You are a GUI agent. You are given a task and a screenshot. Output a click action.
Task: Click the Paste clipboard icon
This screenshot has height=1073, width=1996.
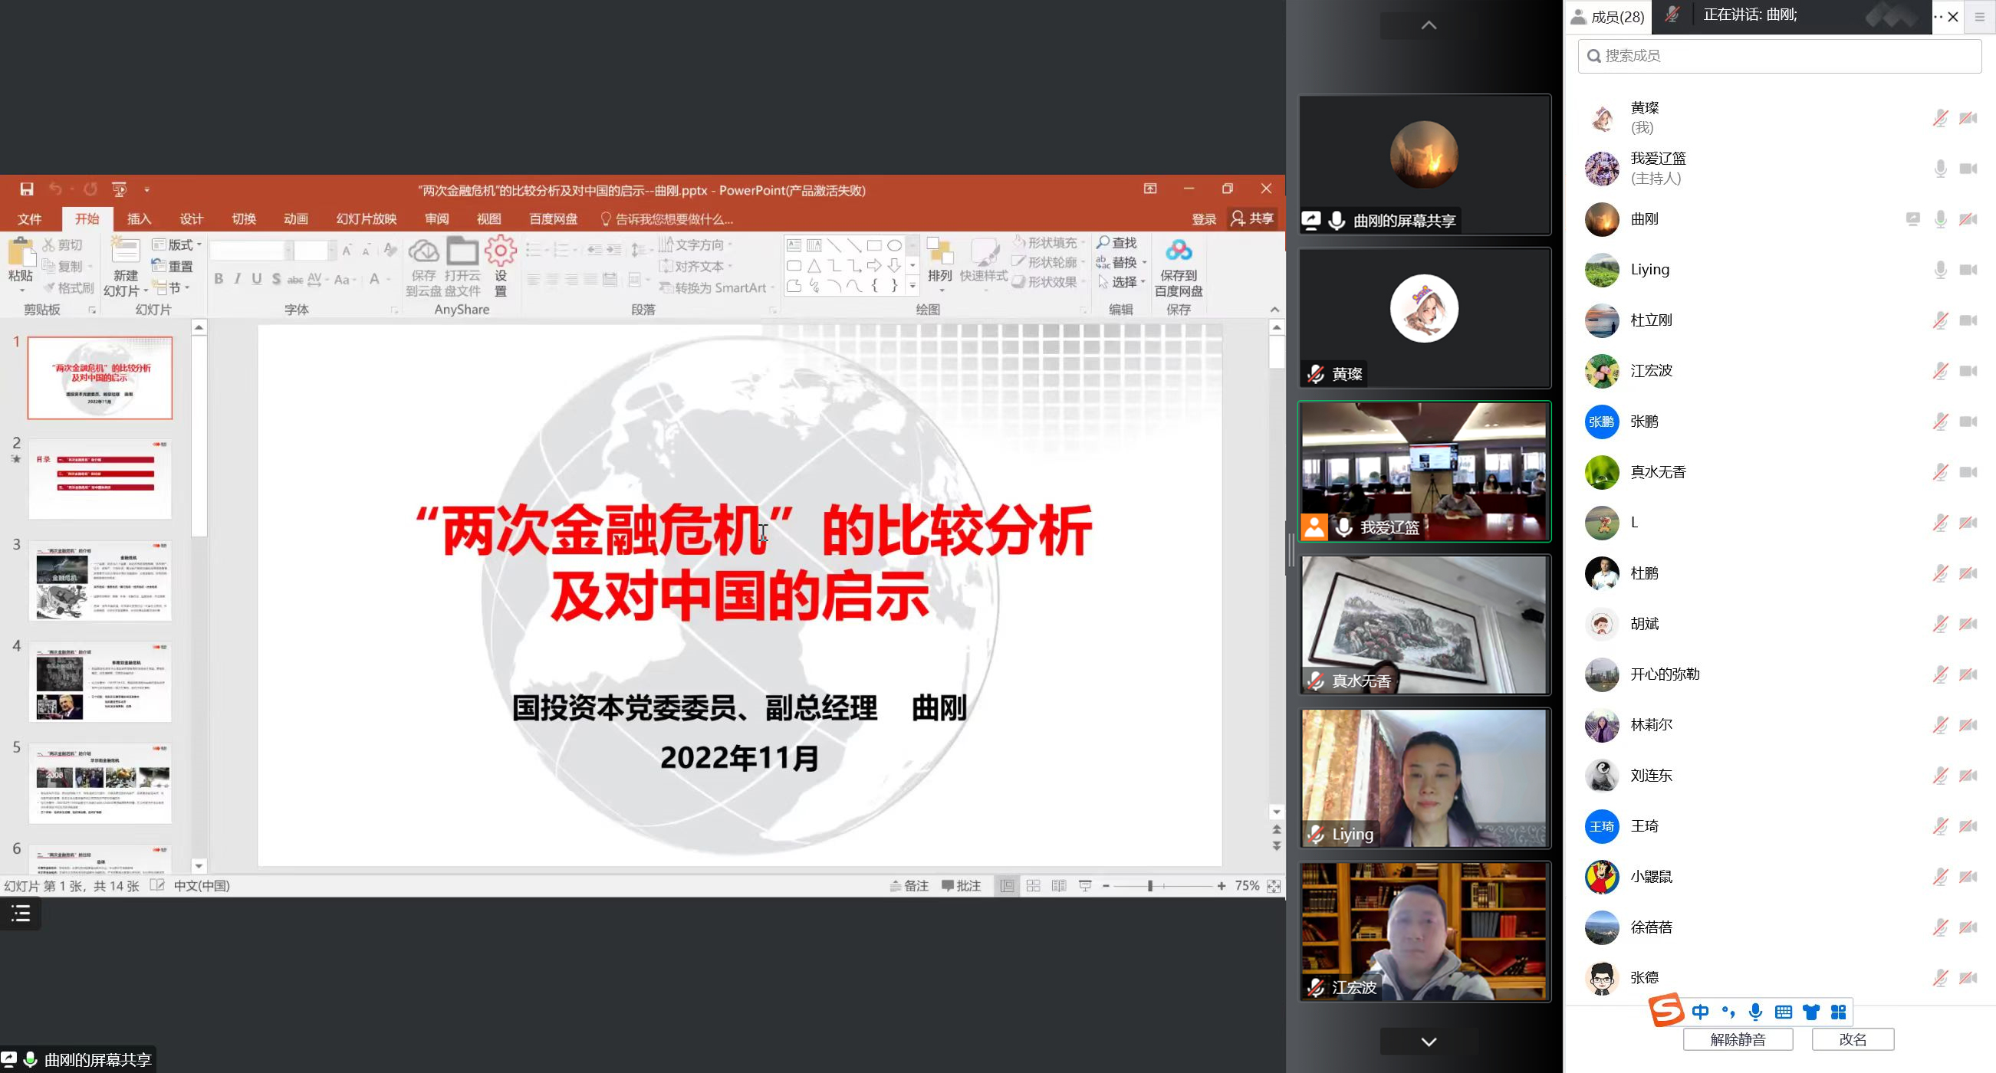pos(21,253)
